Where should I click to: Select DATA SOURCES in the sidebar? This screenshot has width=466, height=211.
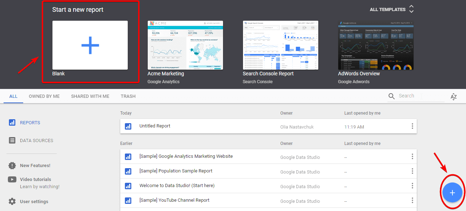coord(36,140)
